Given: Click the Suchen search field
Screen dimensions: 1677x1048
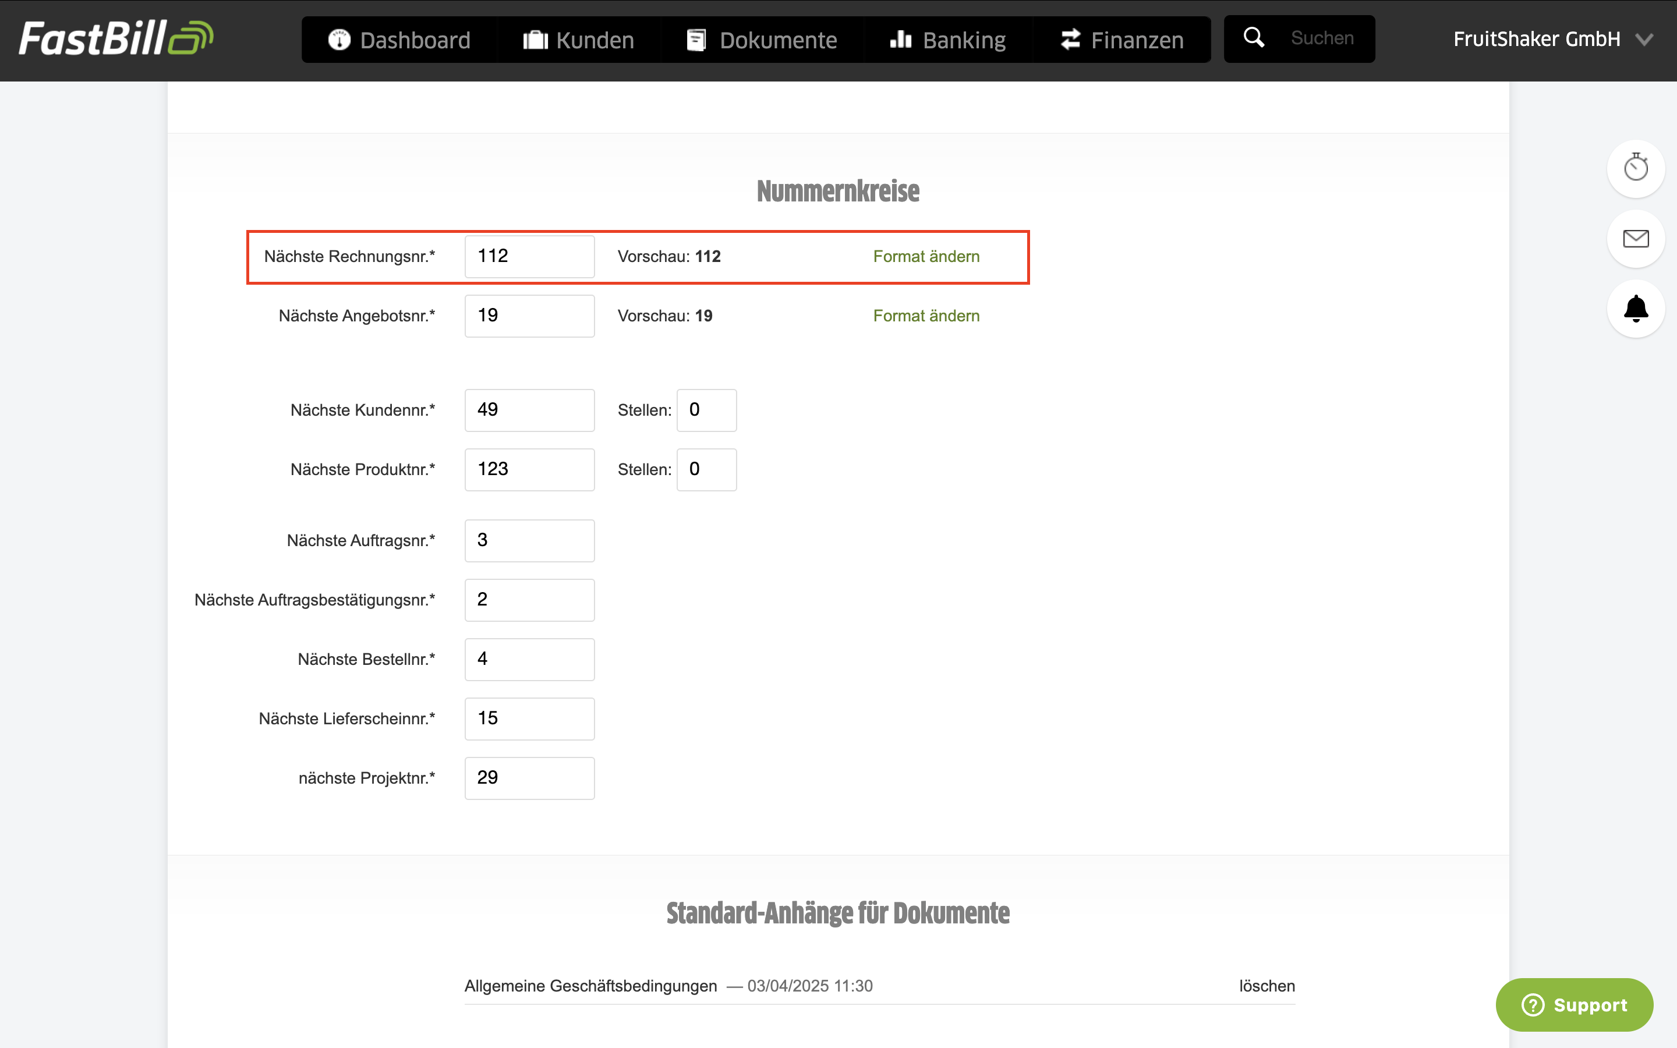Looking at the screenshot, I should click(x=1322, y=39).
